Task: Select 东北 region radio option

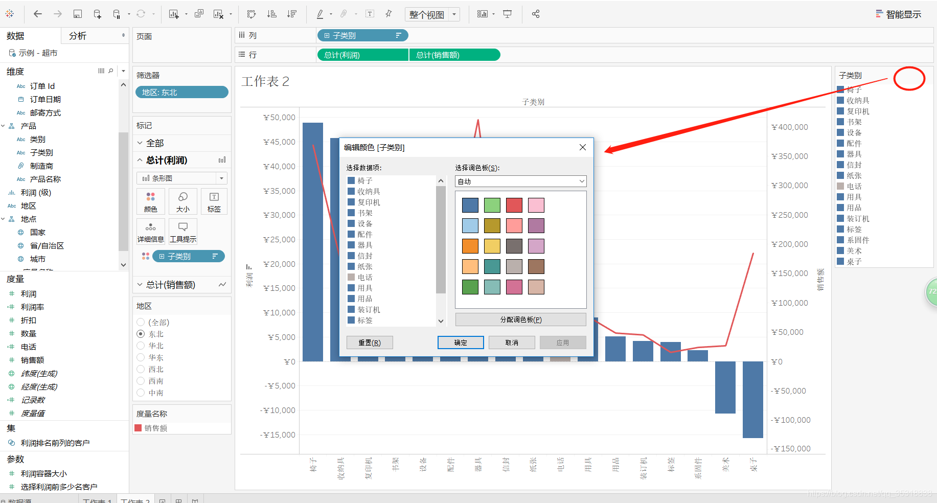Action: click(141, 334)
